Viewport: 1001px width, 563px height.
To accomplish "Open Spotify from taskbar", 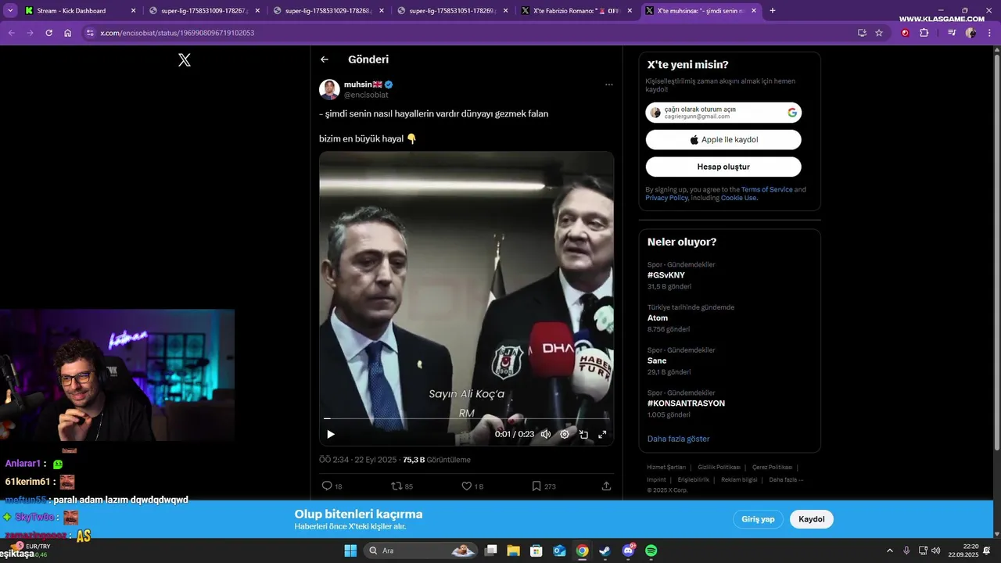I will pos(651,550).
